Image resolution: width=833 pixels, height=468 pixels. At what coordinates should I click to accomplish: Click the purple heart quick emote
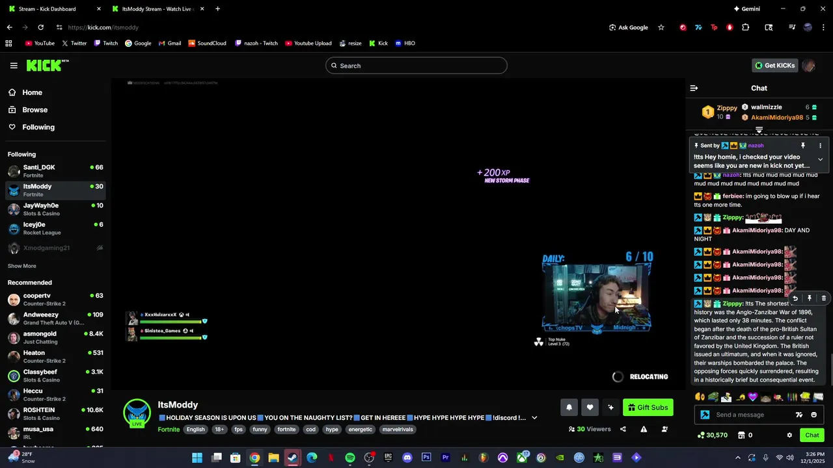753,396
